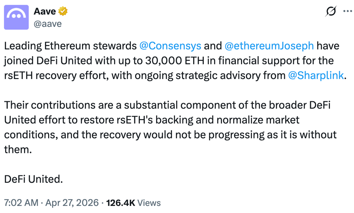The height and width of the screenshot is (213, 354).
Task: Click the @aave handle
Action: (47, 24)
